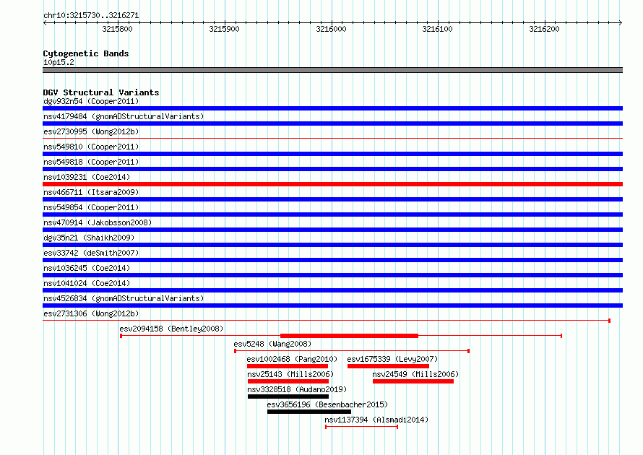Screen dimensions: 643x455
Task: Click the 3215900 ruler position label
Action: click(224, 29)
